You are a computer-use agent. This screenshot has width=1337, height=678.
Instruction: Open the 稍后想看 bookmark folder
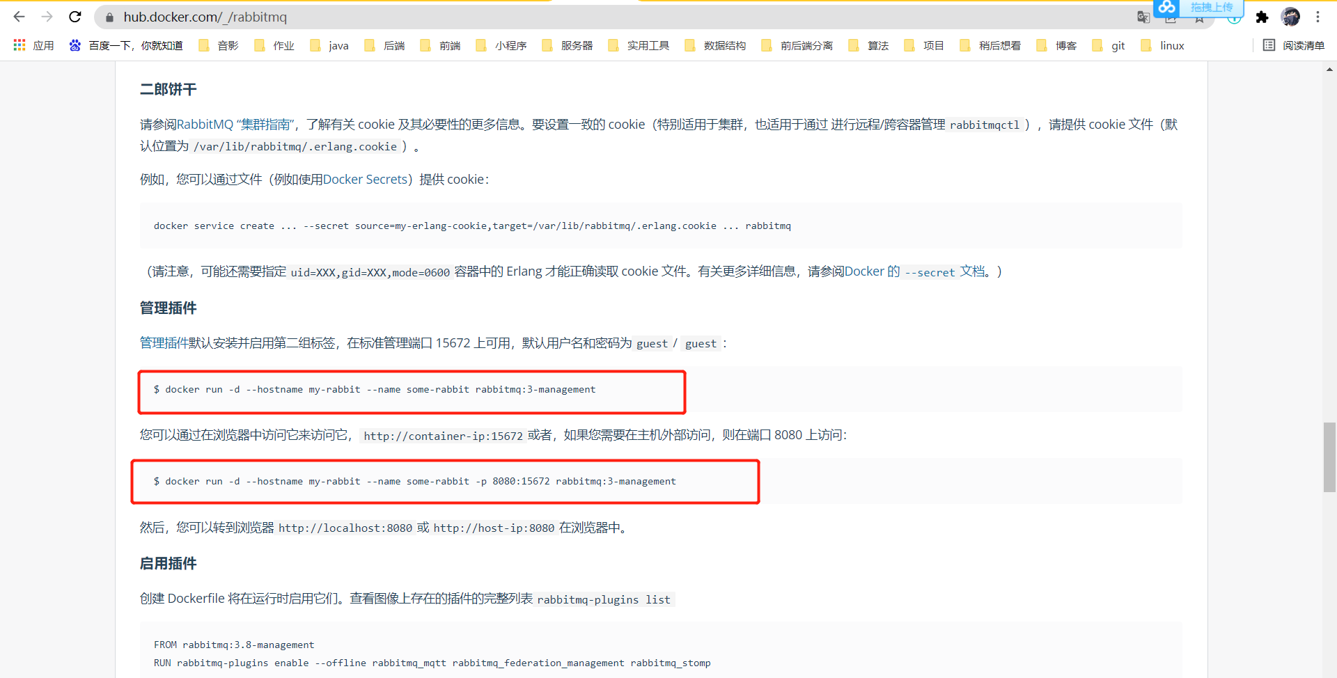pos(990,45)
